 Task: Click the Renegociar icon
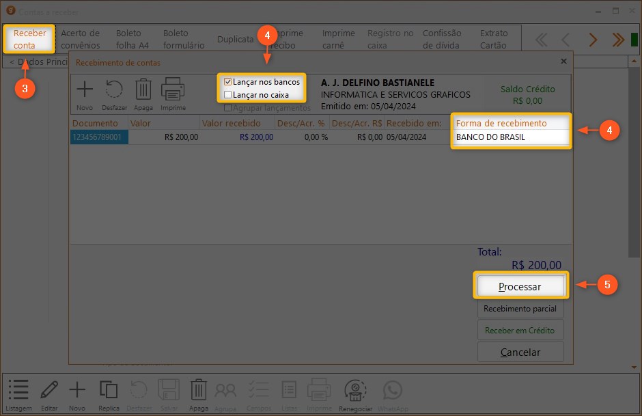point(356,393)
